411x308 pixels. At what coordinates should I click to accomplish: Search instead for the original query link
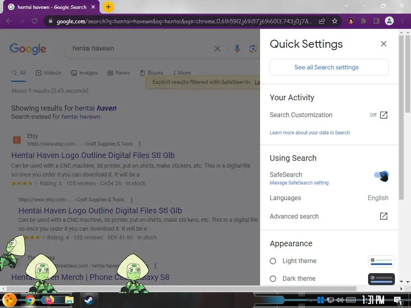click(81, 117)
